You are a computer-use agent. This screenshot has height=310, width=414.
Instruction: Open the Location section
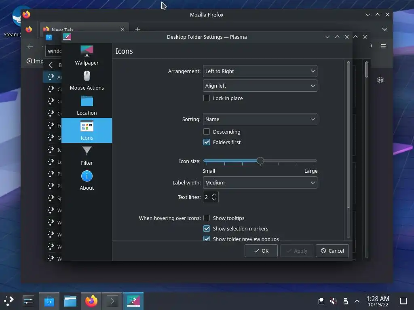click(x=87, y=105)
